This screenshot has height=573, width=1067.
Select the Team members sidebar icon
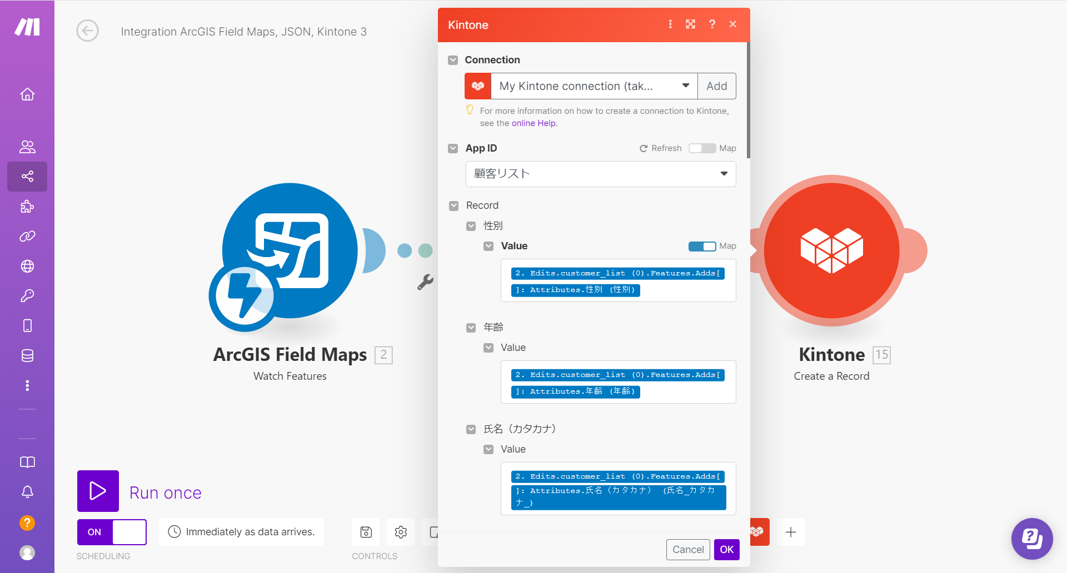(x=27, y=147)
